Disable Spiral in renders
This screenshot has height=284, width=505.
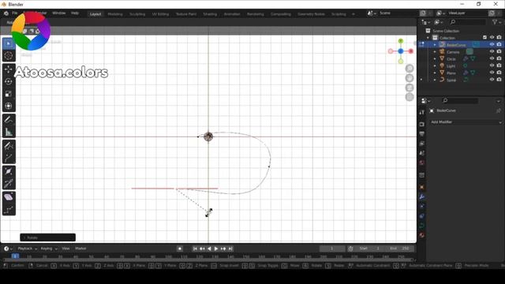coord(499,80)
